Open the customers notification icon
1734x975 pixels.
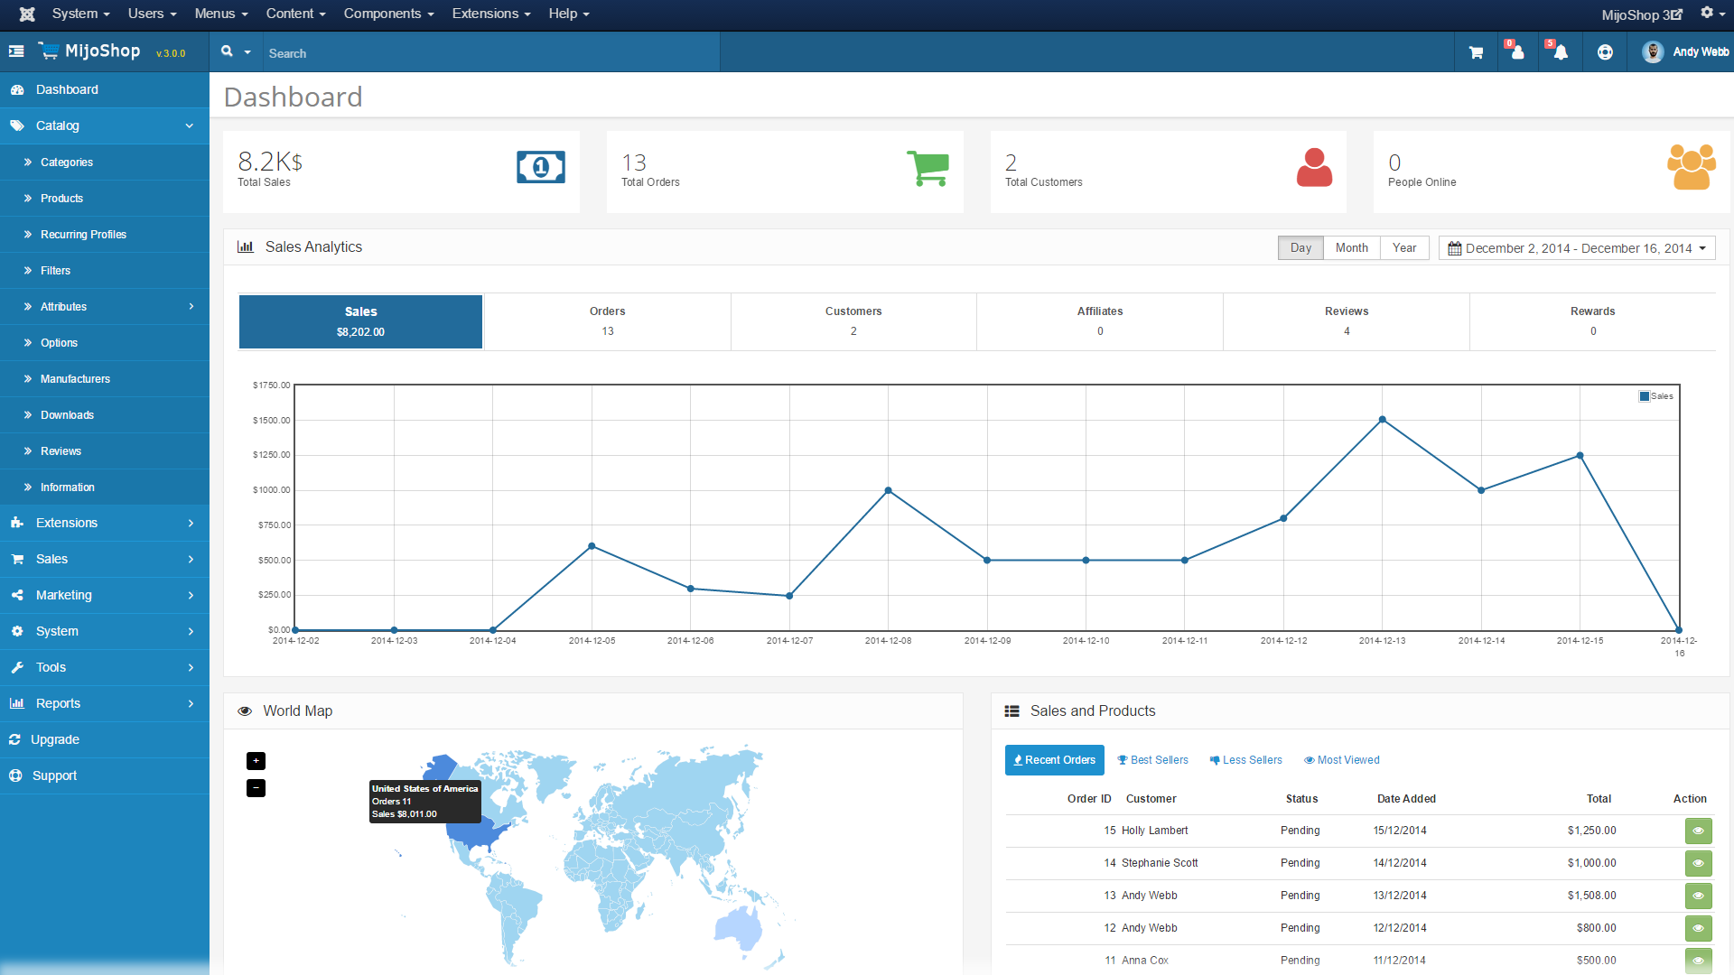tap(1516, 51)
